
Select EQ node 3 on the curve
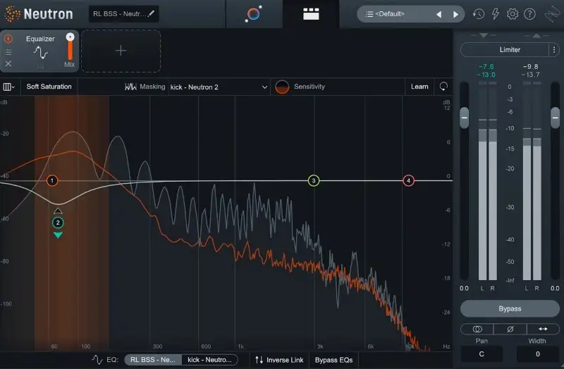click(314, 181)
